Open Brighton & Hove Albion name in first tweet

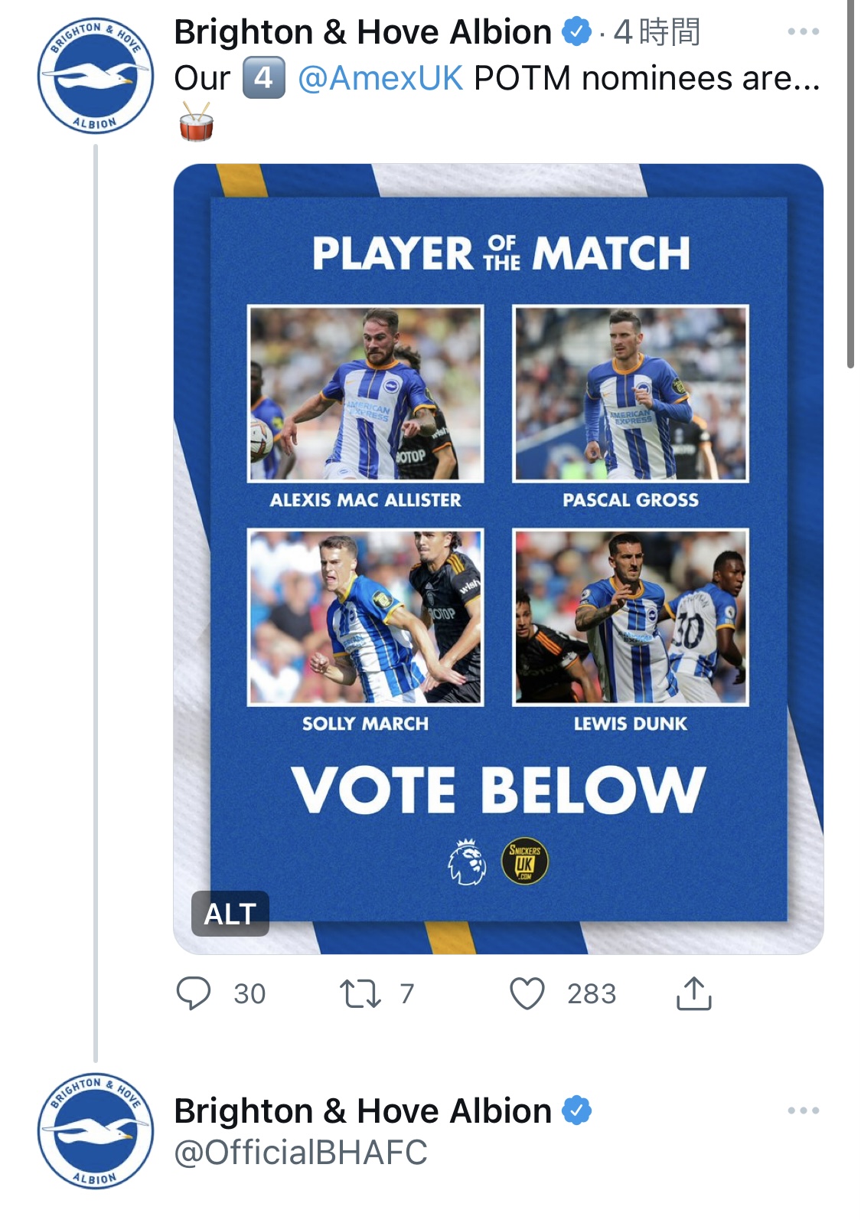363,32
